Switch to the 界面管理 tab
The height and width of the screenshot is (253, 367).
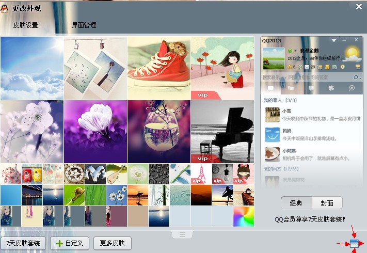point(84,25)
